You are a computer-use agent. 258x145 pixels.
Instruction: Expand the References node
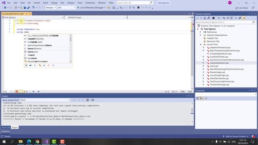pos(200,32)
